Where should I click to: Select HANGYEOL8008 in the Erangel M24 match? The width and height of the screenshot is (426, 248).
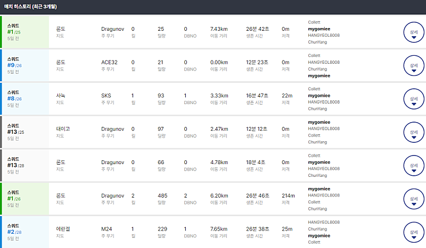[x=324, y=222]
